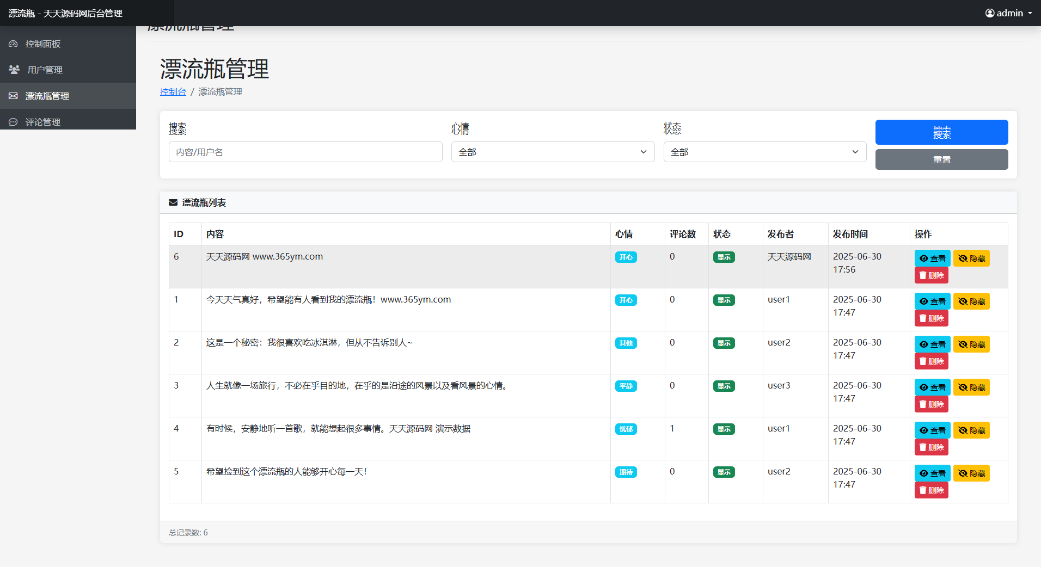Screen dimensions: 1041x567
Task: Focus the 内容/用户名 search input
Action: (305, 152)
